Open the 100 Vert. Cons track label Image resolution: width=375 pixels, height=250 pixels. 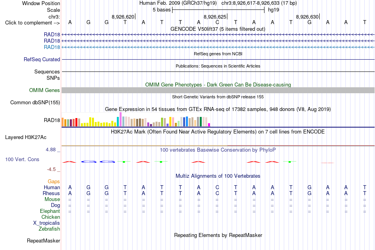22,159
